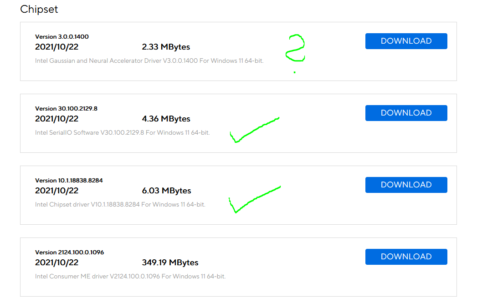Download the Gaussian and Neural Accelerator driver

(406, 41)
